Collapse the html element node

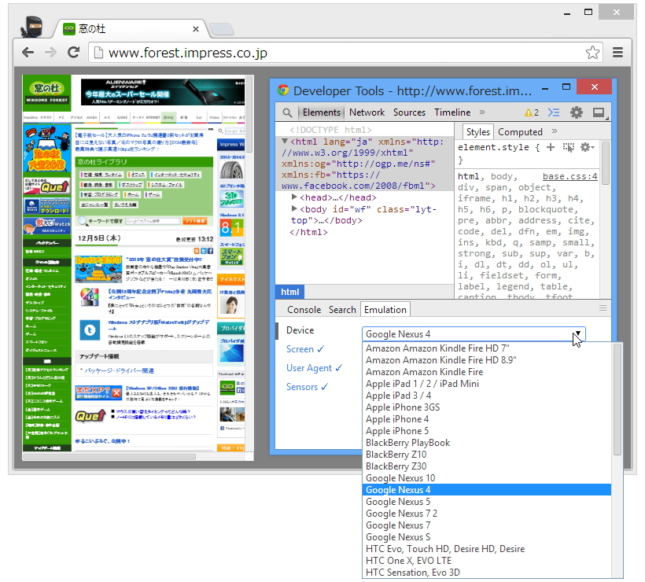pyautogui.click(x=284, y=141)
